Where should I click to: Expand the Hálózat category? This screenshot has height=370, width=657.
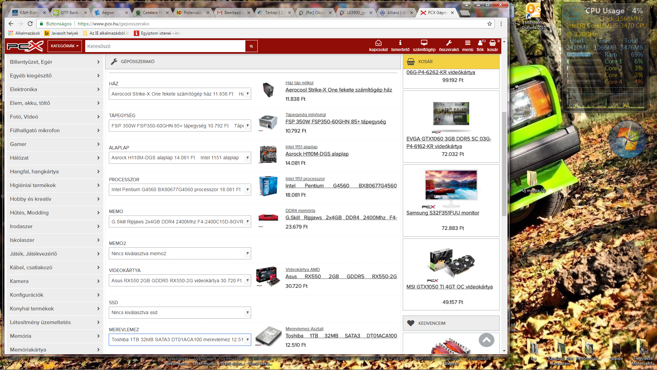click(x=55, y=158)
